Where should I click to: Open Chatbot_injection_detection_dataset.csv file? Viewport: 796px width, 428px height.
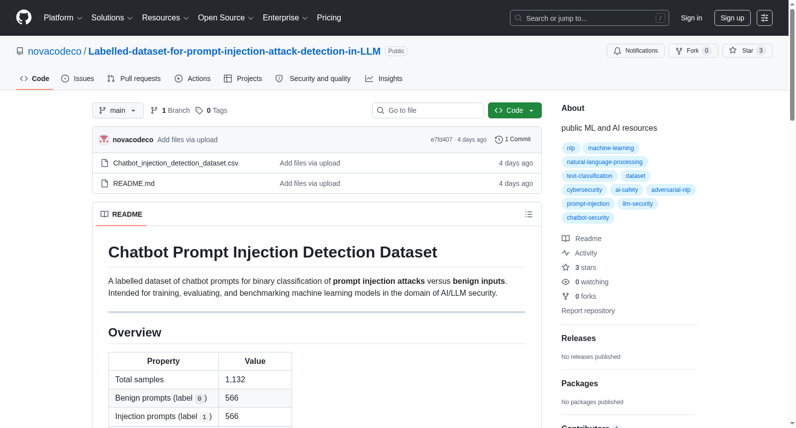click(176, 163)
